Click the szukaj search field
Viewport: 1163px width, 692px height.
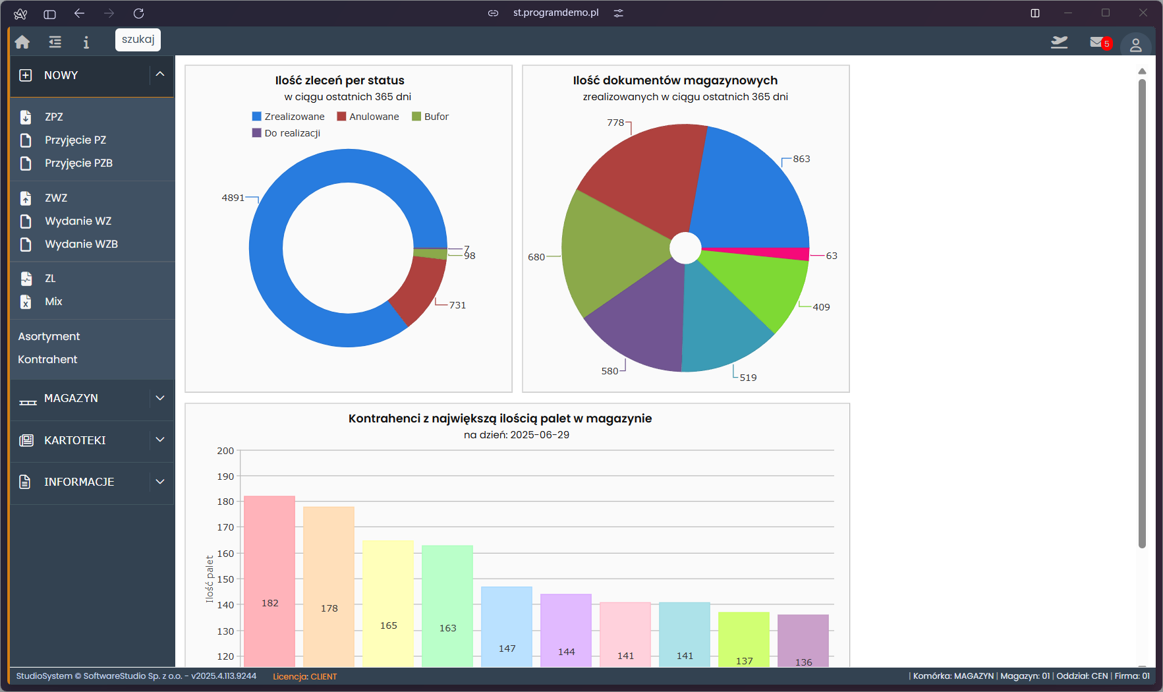(x=138, y=40)
